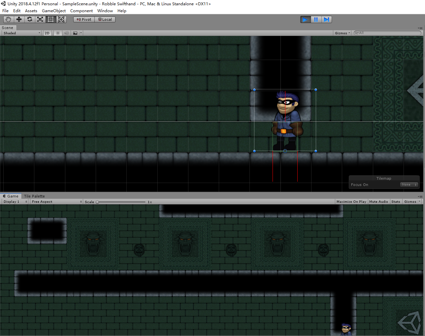This screenshot has height=336, width=425.
Task: Step forward one frame
Action: pyautogui.click(x=326, y=19)
